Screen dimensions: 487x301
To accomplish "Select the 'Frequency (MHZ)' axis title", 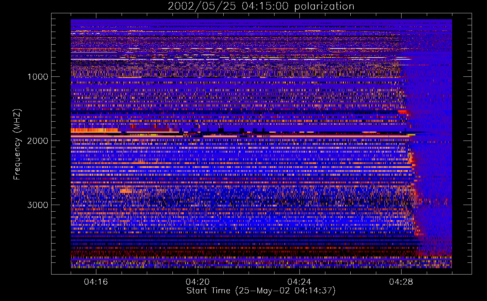I will pos(17,144).
